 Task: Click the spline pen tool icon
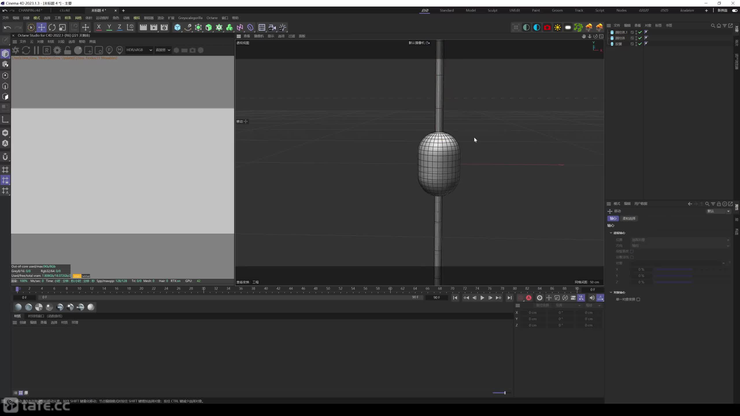pyautogui.click(x=188, y=27)
